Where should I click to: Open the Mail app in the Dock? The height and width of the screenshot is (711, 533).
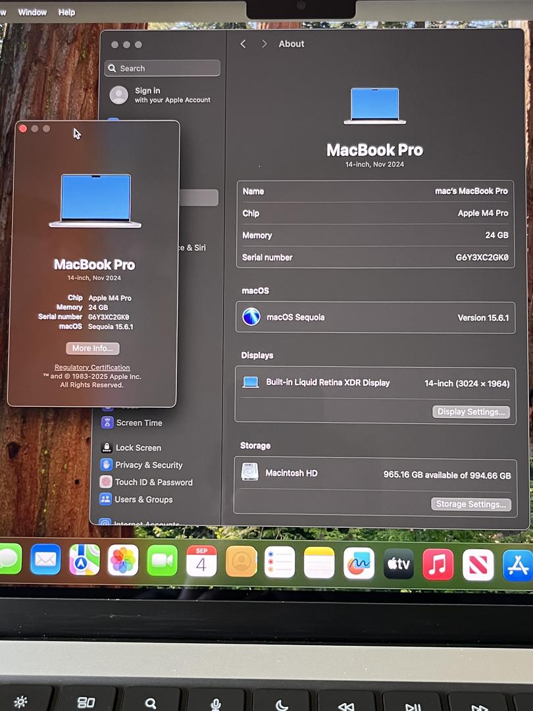click(x=45, y=560)
